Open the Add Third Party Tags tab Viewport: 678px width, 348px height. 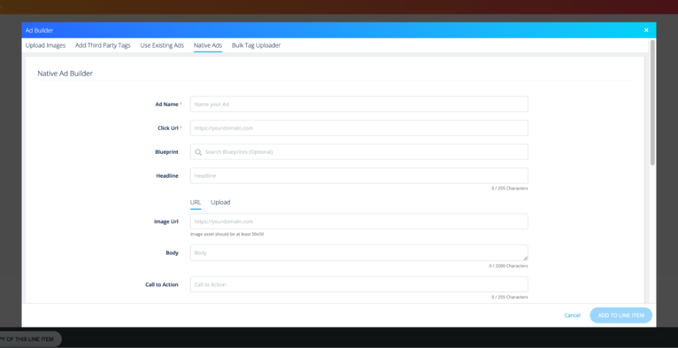(103, 46)
